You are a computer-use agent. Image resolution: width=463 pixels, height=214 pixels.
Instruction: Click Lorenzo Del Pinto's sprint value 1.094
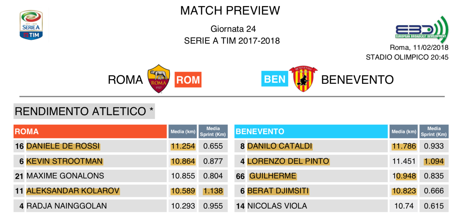(434, 161)
